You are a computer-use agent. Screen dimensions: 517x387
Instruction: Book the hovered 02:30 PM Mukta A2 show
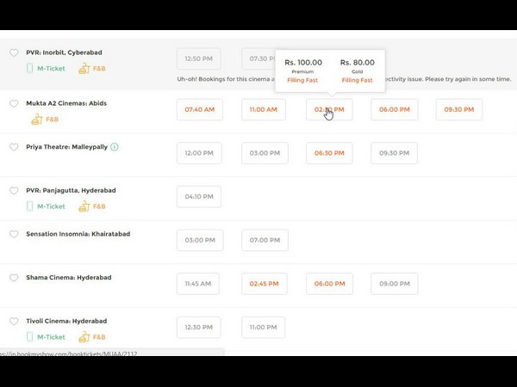[329, 109]
